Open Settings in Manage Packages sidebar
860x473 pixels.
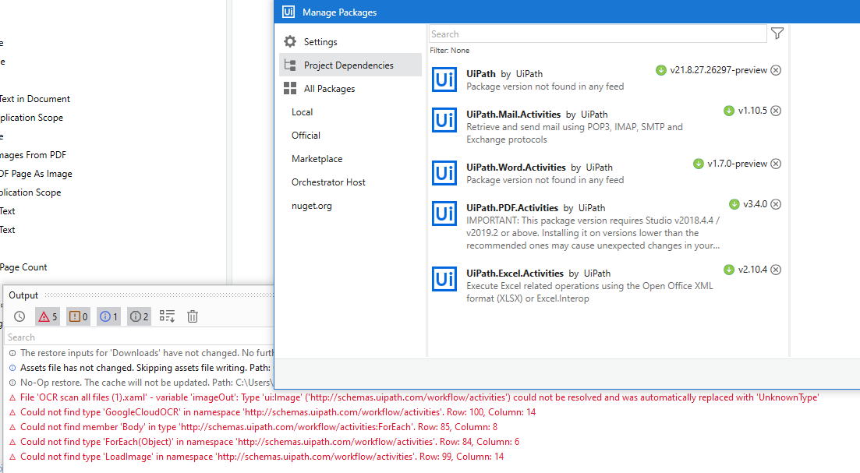pos(320,41)
